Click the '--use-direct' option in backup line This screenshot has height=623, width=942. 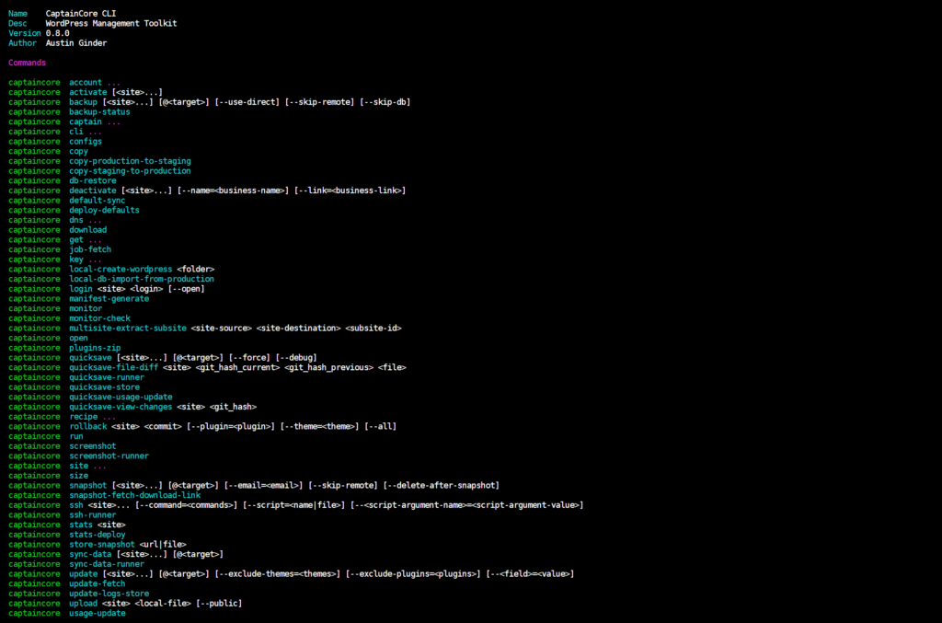tap(247, 102)
